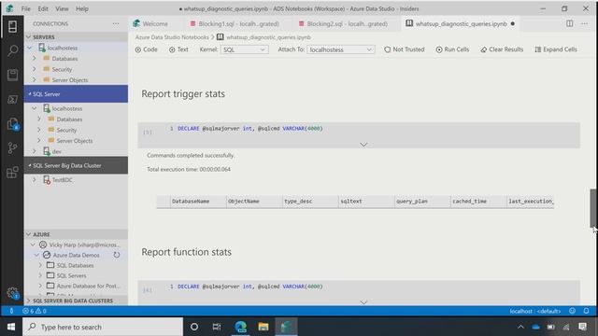598x336 pixels.
Task: Open the Attach To localhostess dropdown
Action: [340, 49]
